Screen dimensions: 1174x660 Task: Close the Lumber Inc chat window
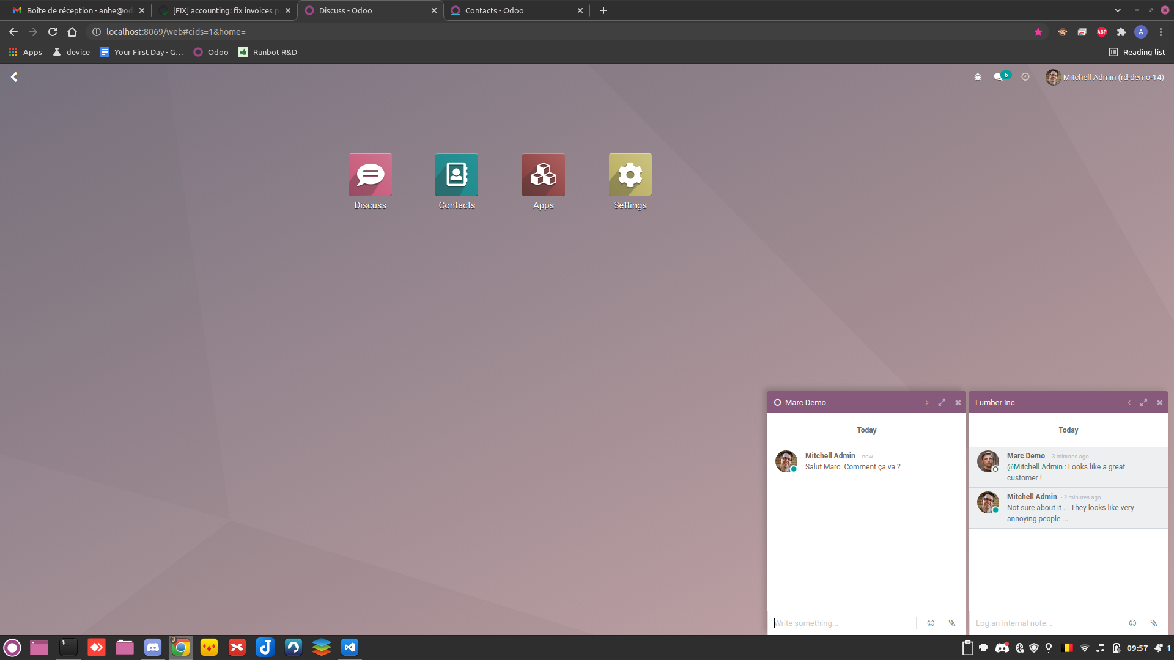pyautogui.click(x=1160, y=403)
